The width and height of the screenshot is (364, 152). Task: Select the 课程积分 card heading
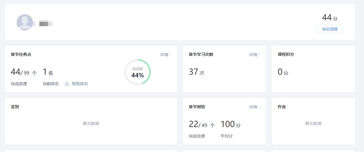click(286, 54)
